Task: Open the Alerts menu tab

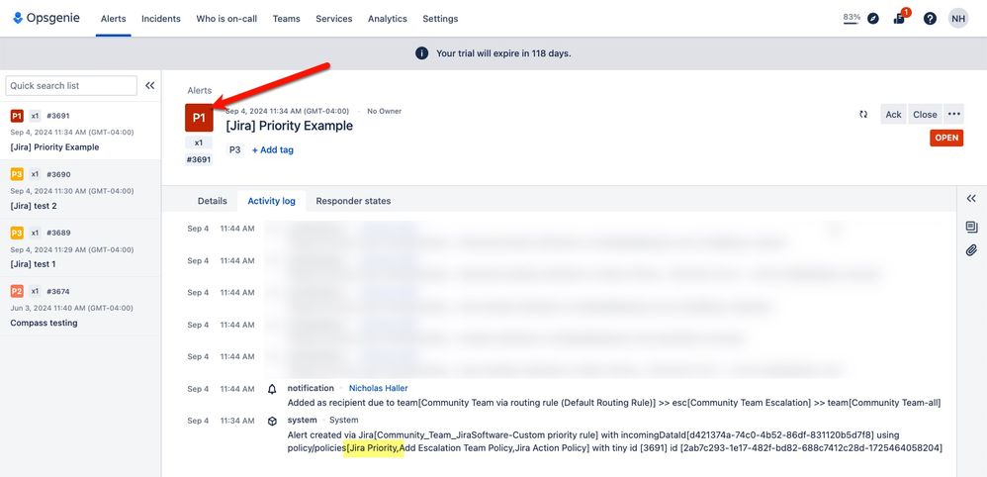Action: click(x=114, y=19)
